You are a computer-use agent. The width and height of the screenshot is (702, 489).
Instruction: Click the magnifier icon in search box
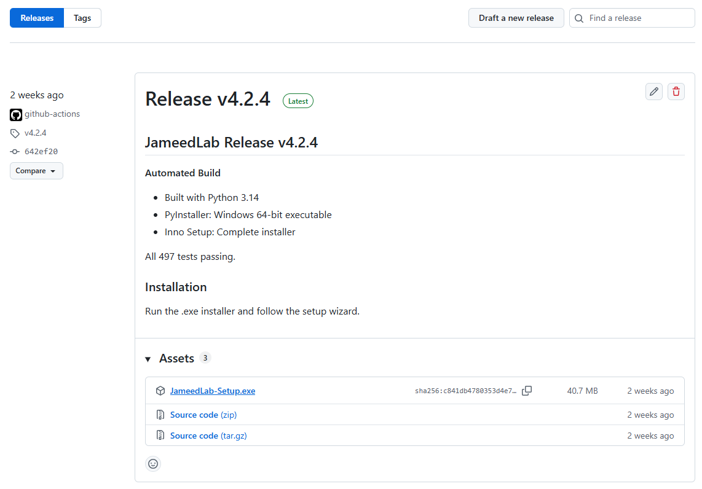click(x=579, y=18)
